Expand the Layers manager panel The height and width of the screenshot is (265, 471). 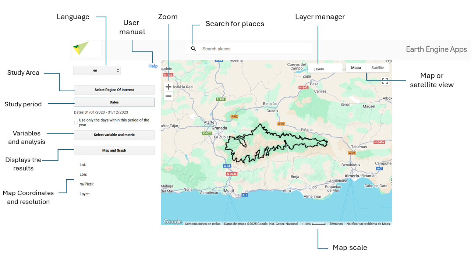[325, 69]
